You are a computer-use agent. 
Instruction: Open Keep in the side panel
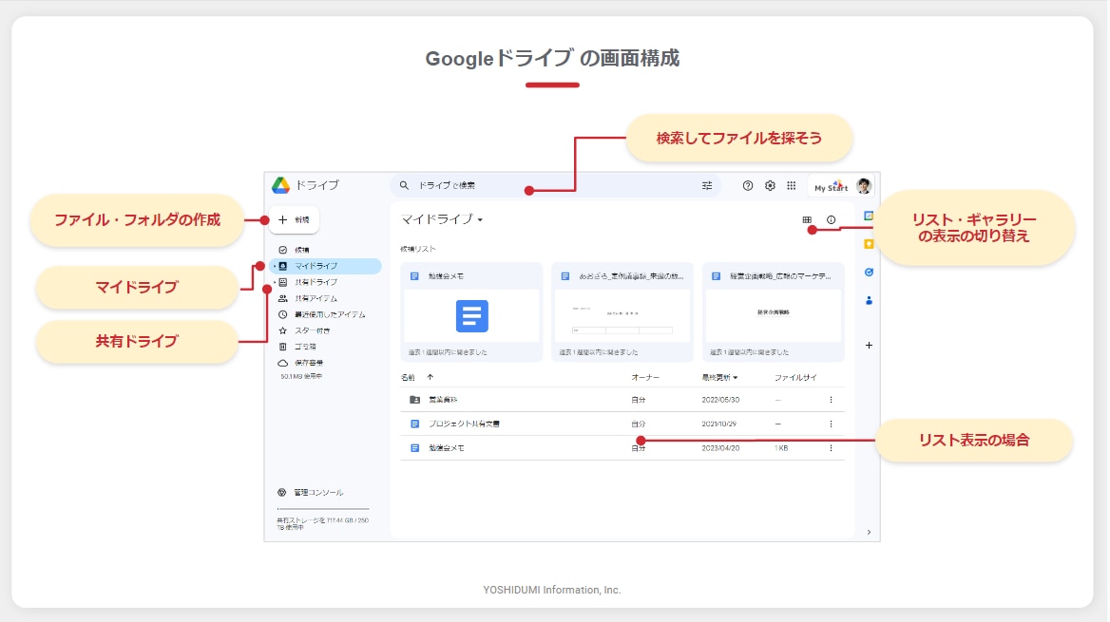[869, 244]
